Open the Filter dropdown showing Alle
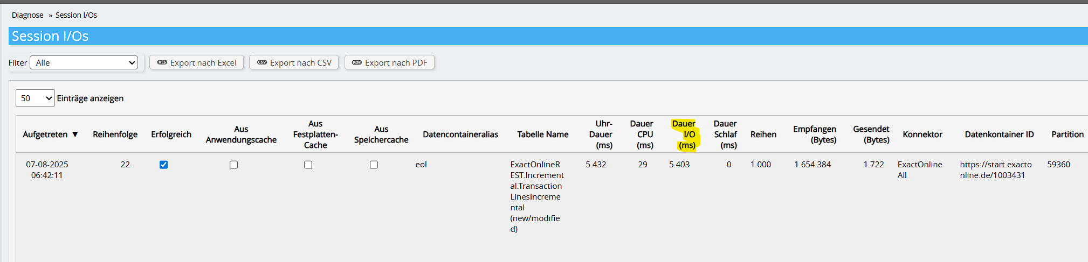 pos(84,63)
